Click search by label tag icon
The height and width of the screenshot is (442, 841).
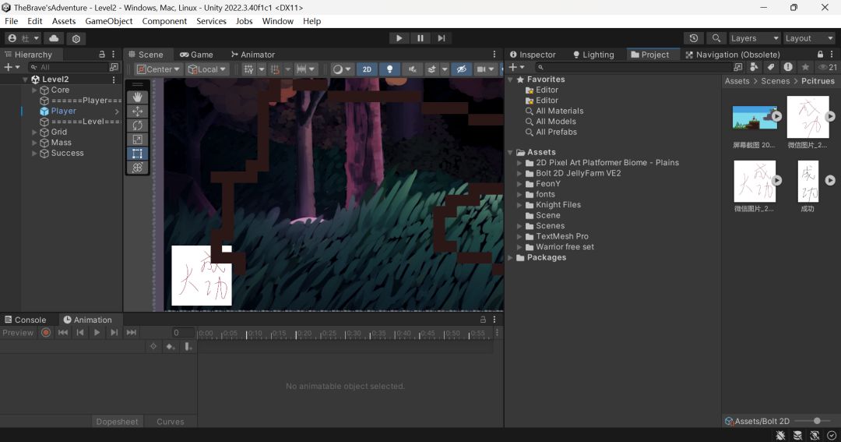pyautogui.click(x=771, y=67)
